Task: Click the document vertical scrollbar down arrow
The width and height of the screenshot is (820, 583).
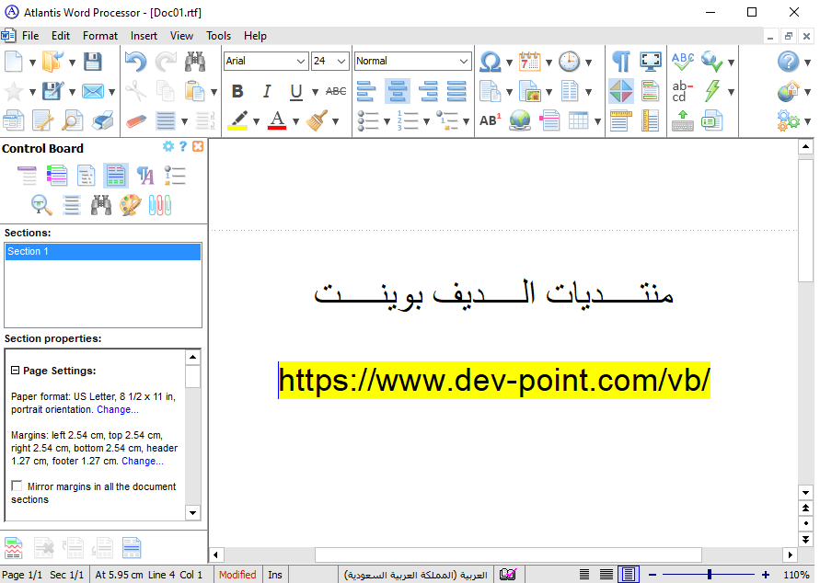Action: pyautogui.click(x=806, y=492)
